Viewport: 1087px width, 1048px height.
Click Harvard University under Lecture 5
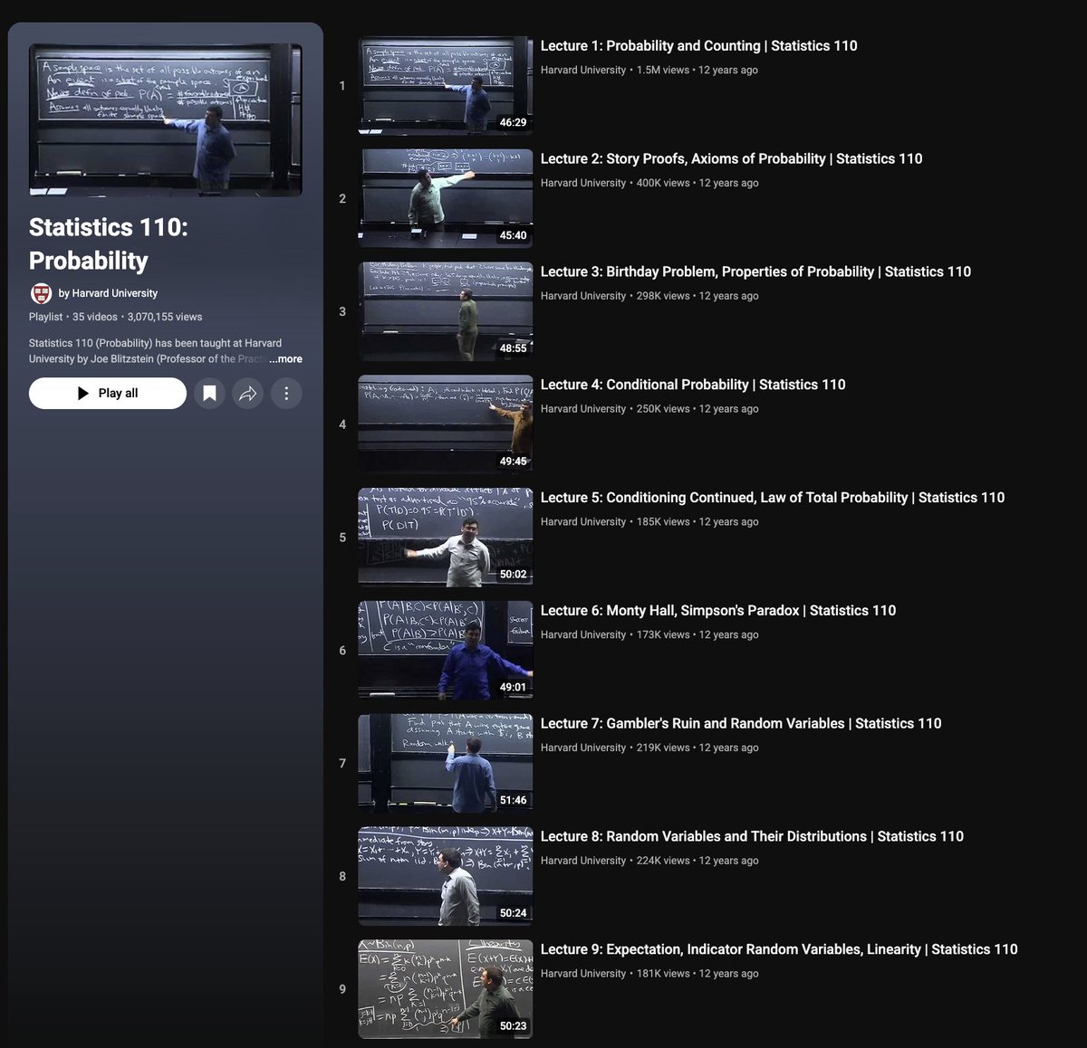(583, 522)
